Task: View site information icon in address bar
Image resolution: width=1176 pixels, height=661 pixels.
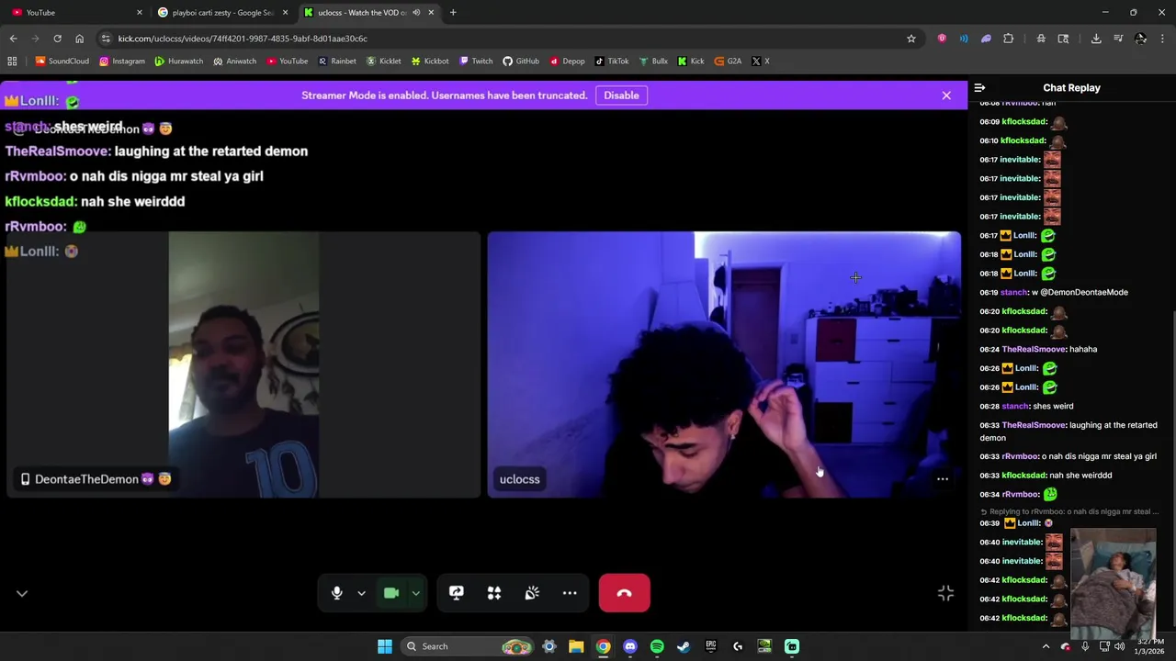Action: point(106,39)
